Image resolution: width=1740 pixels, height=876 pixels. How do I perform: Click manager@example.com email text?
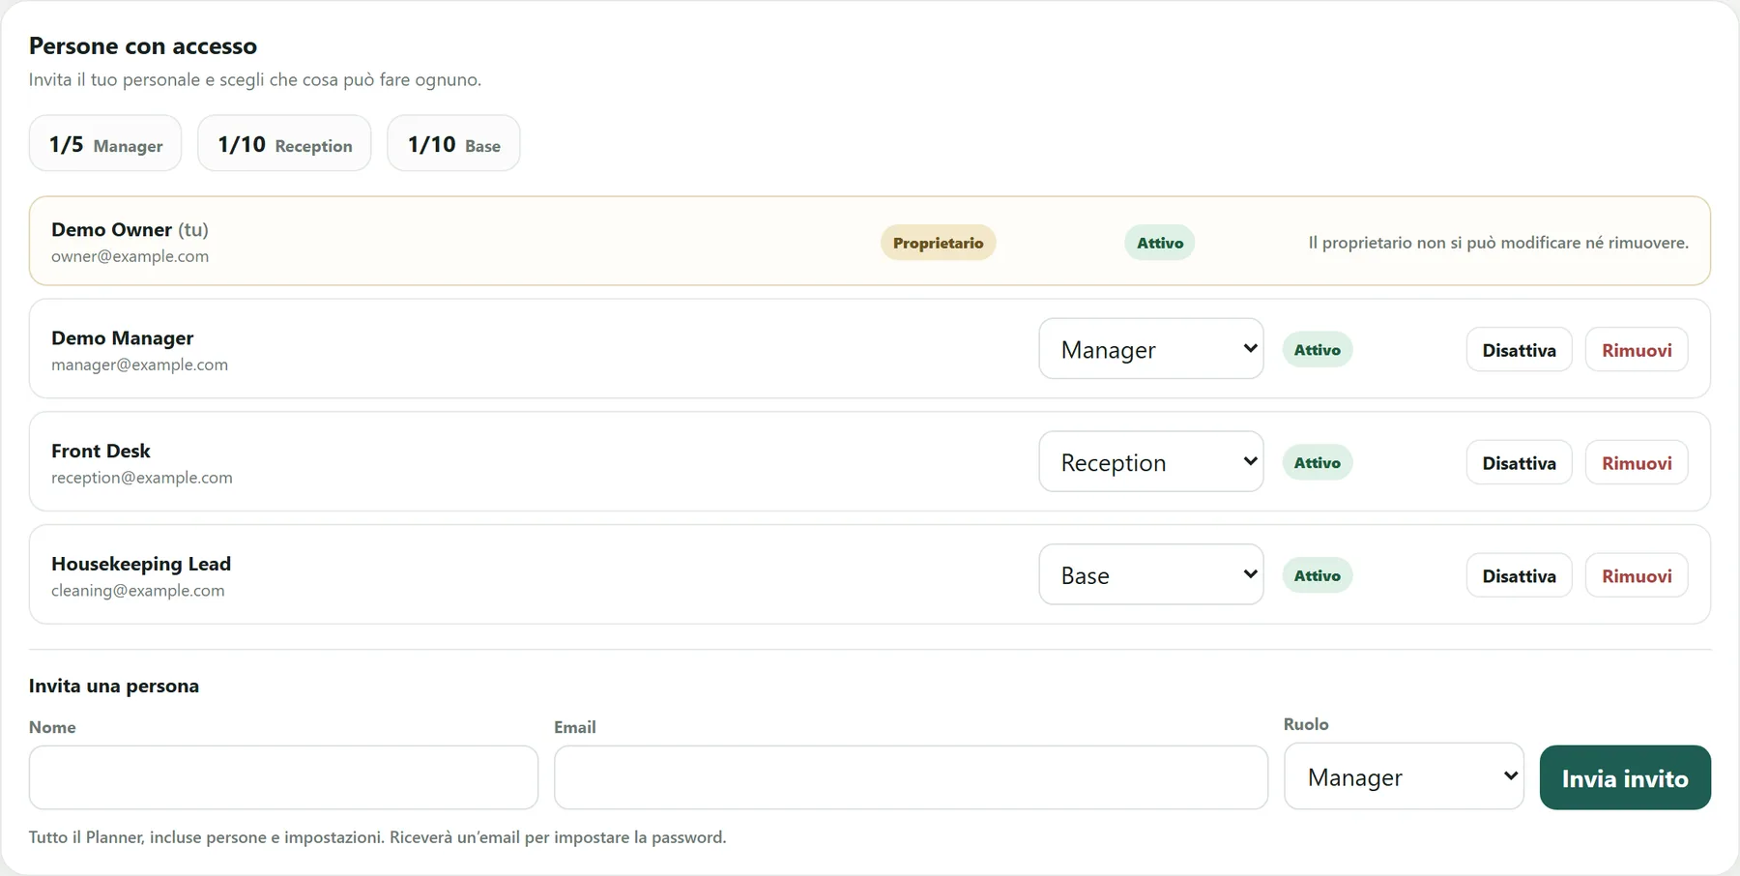pos(139,365)
